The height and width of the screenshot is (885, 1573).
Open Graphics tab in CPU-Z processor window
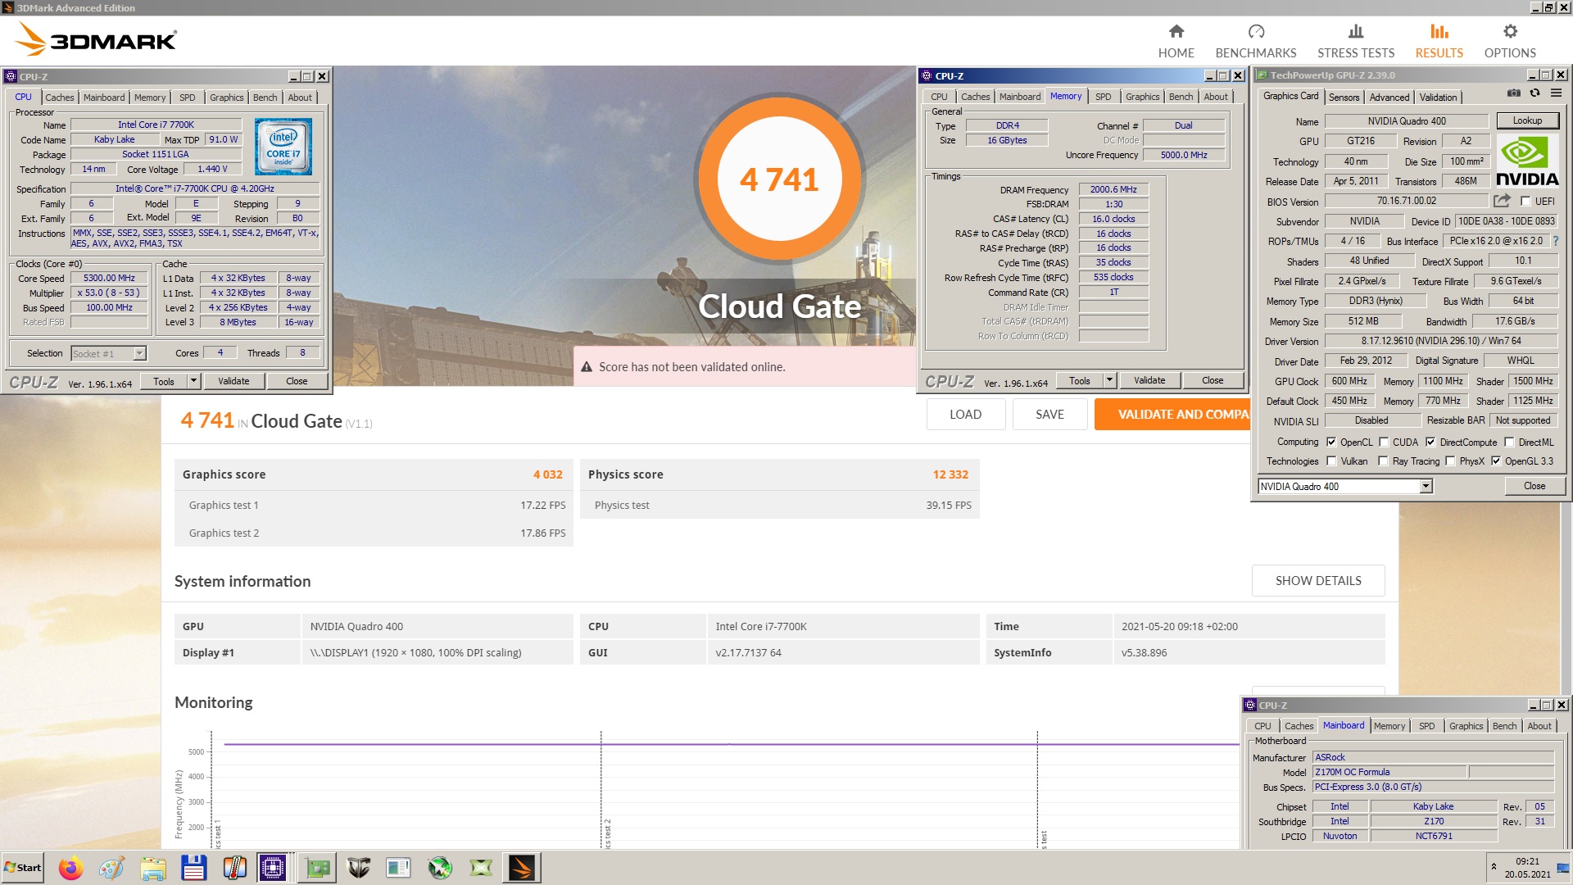point(226,98)
